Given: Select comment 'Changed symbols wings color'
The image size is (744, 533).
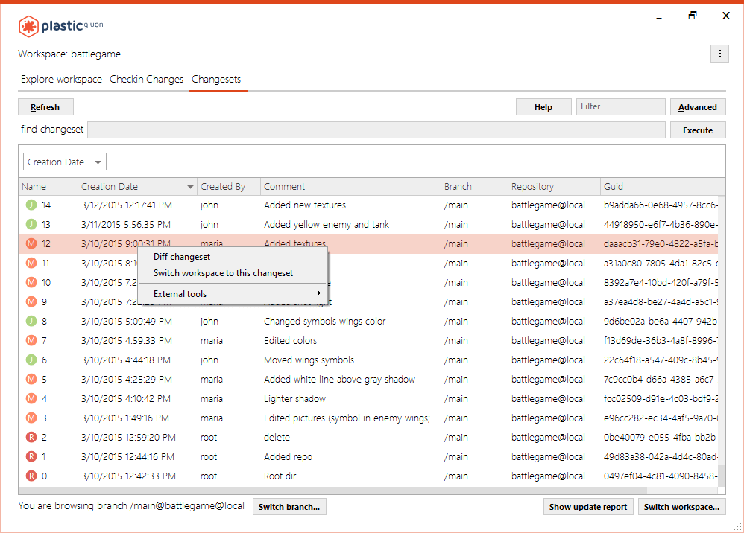Looking at the screenshot, I should click(325, 322).
